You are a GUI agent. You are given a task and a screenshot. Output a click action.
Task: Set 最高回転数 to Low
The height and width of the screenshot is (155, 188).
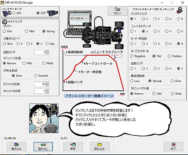pos(135,81)
